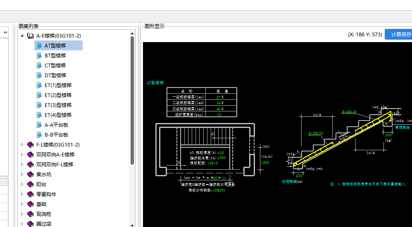Click the 图集列表 scroll-up arrow
The width and height of the screenshot is (412, 227).
click(132, 33)
